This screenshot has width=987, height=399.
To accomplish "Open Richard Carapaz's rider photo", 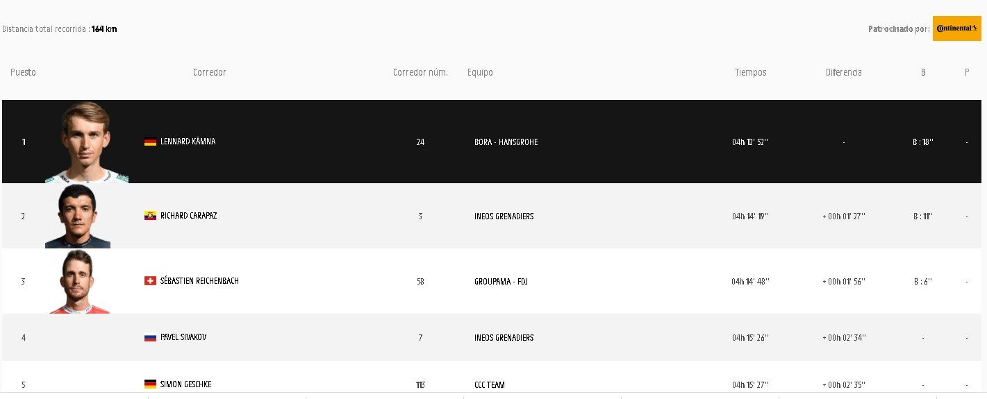I will (78, 217).
